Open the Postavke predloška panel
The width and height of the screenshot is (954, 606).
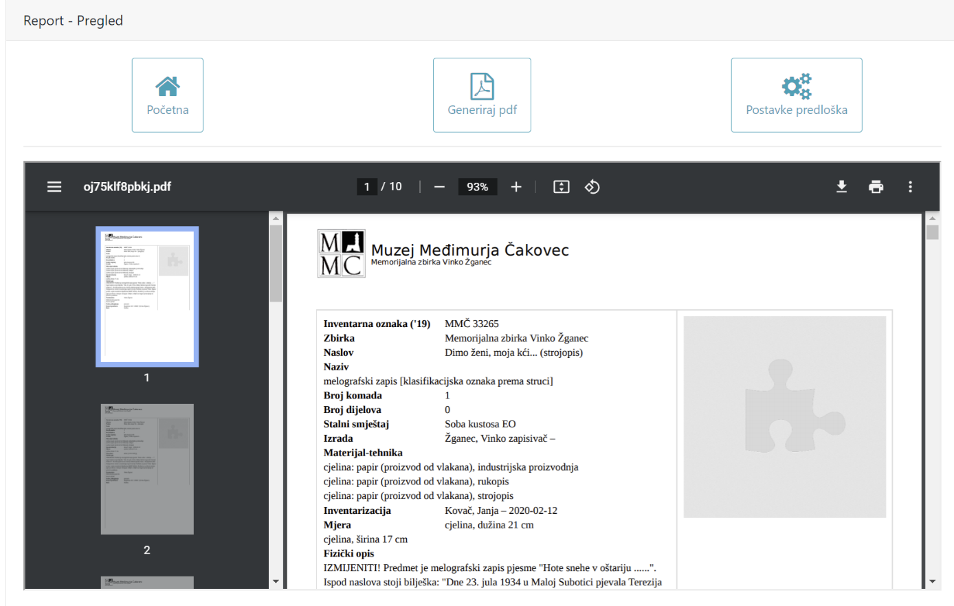coord(796,95)
